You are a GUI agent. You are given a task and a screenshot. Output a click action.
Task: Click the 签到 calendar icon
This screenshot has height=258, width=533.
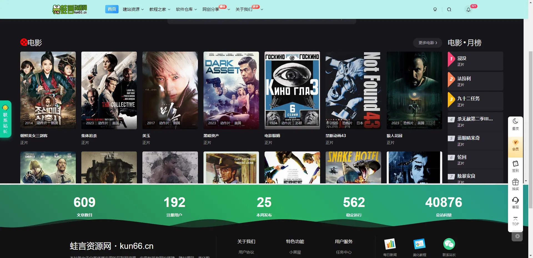point(515,164)
